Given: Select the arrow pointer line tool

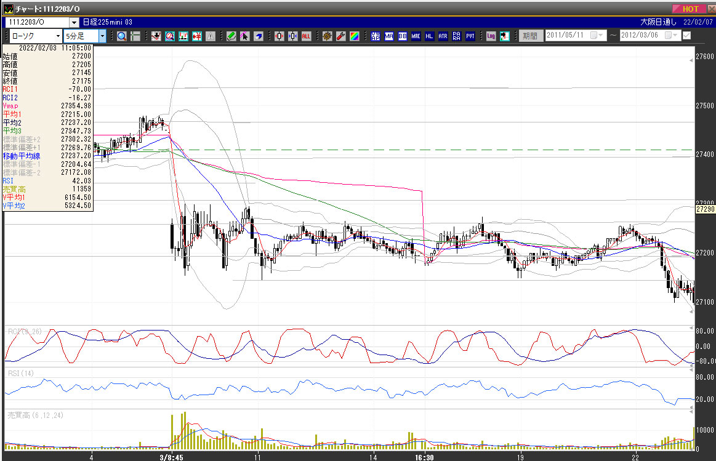Looking at the screenshot, I should point(245,36).
